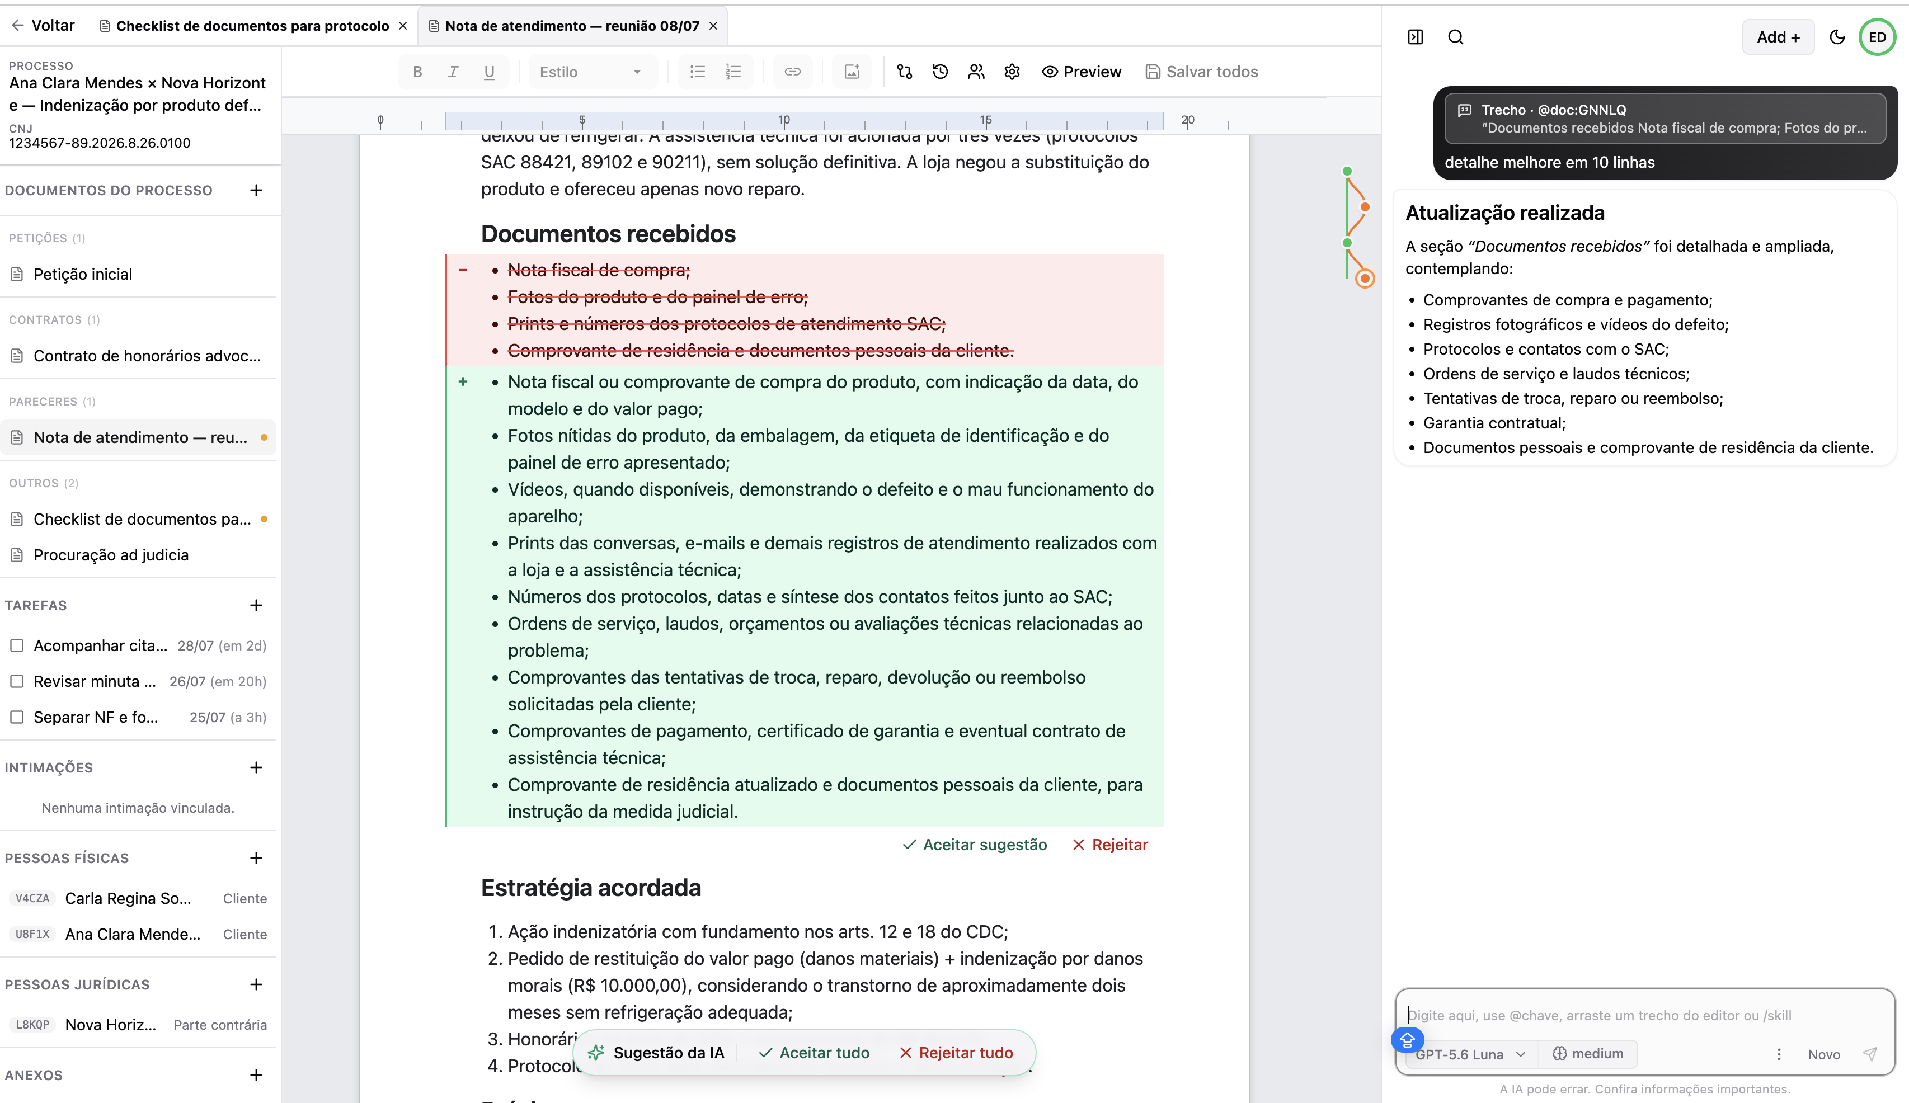Insert a hyperlink using link icon
The image size is (1909, 1103).
[x=792, y=72]
